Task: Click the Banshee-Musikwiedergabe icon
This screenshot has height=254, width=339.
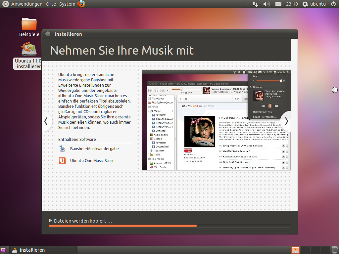Action: pyautogui.click(x=62, y=149)
